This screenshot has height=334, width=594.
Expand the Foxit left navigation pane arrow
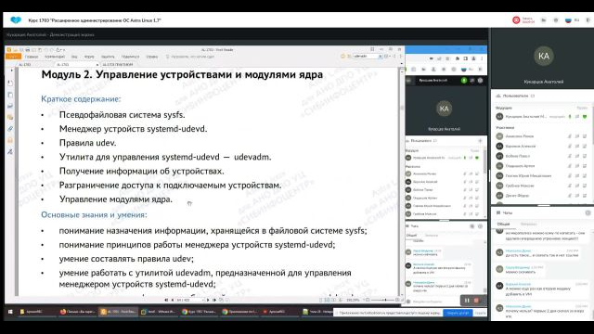[x=11, y=71]
